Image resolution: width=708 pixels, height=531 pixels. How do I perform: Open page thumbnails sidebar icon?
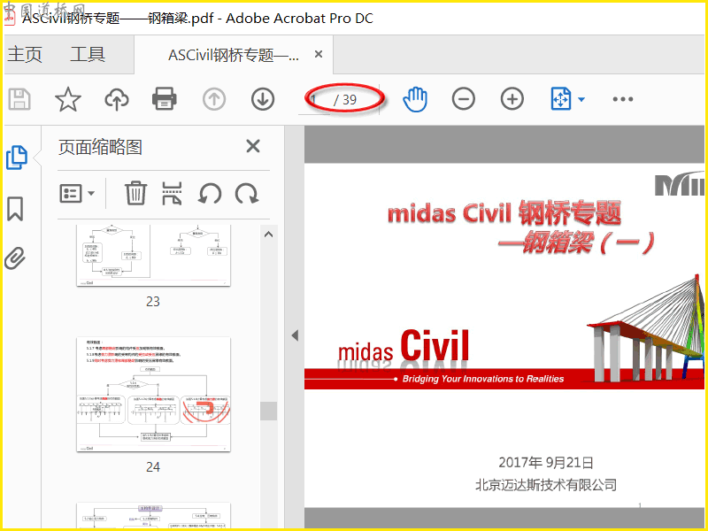[17, 158]
